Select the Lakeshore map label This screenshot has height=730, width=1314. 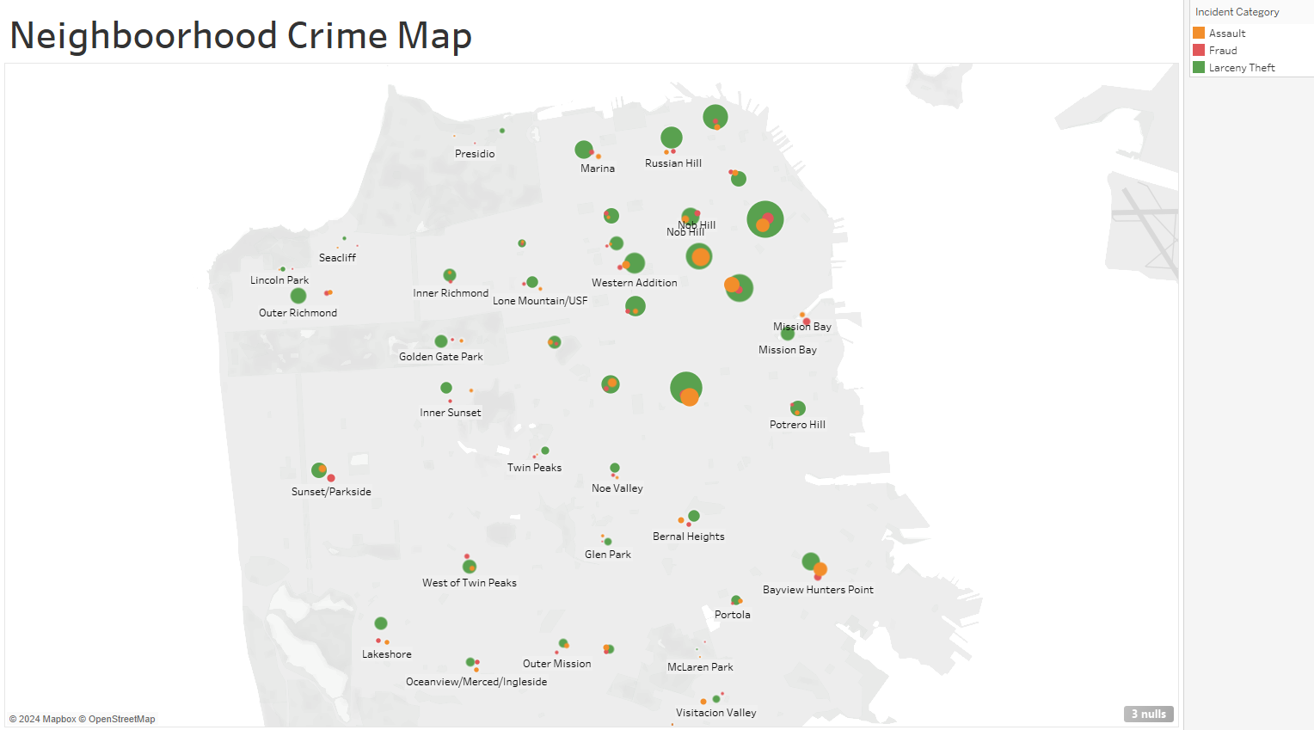[387, 654]
